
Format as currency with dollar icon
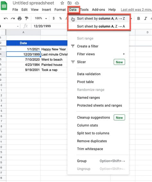54,18
